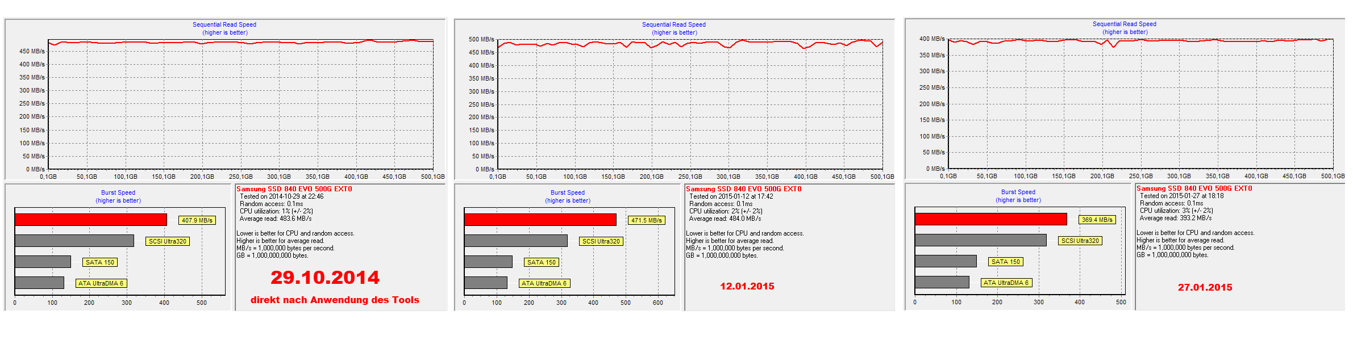Click 'Random access: 0.1ms' in the 2014-10-29 results

pyautogui.click(x=272, y=204)
